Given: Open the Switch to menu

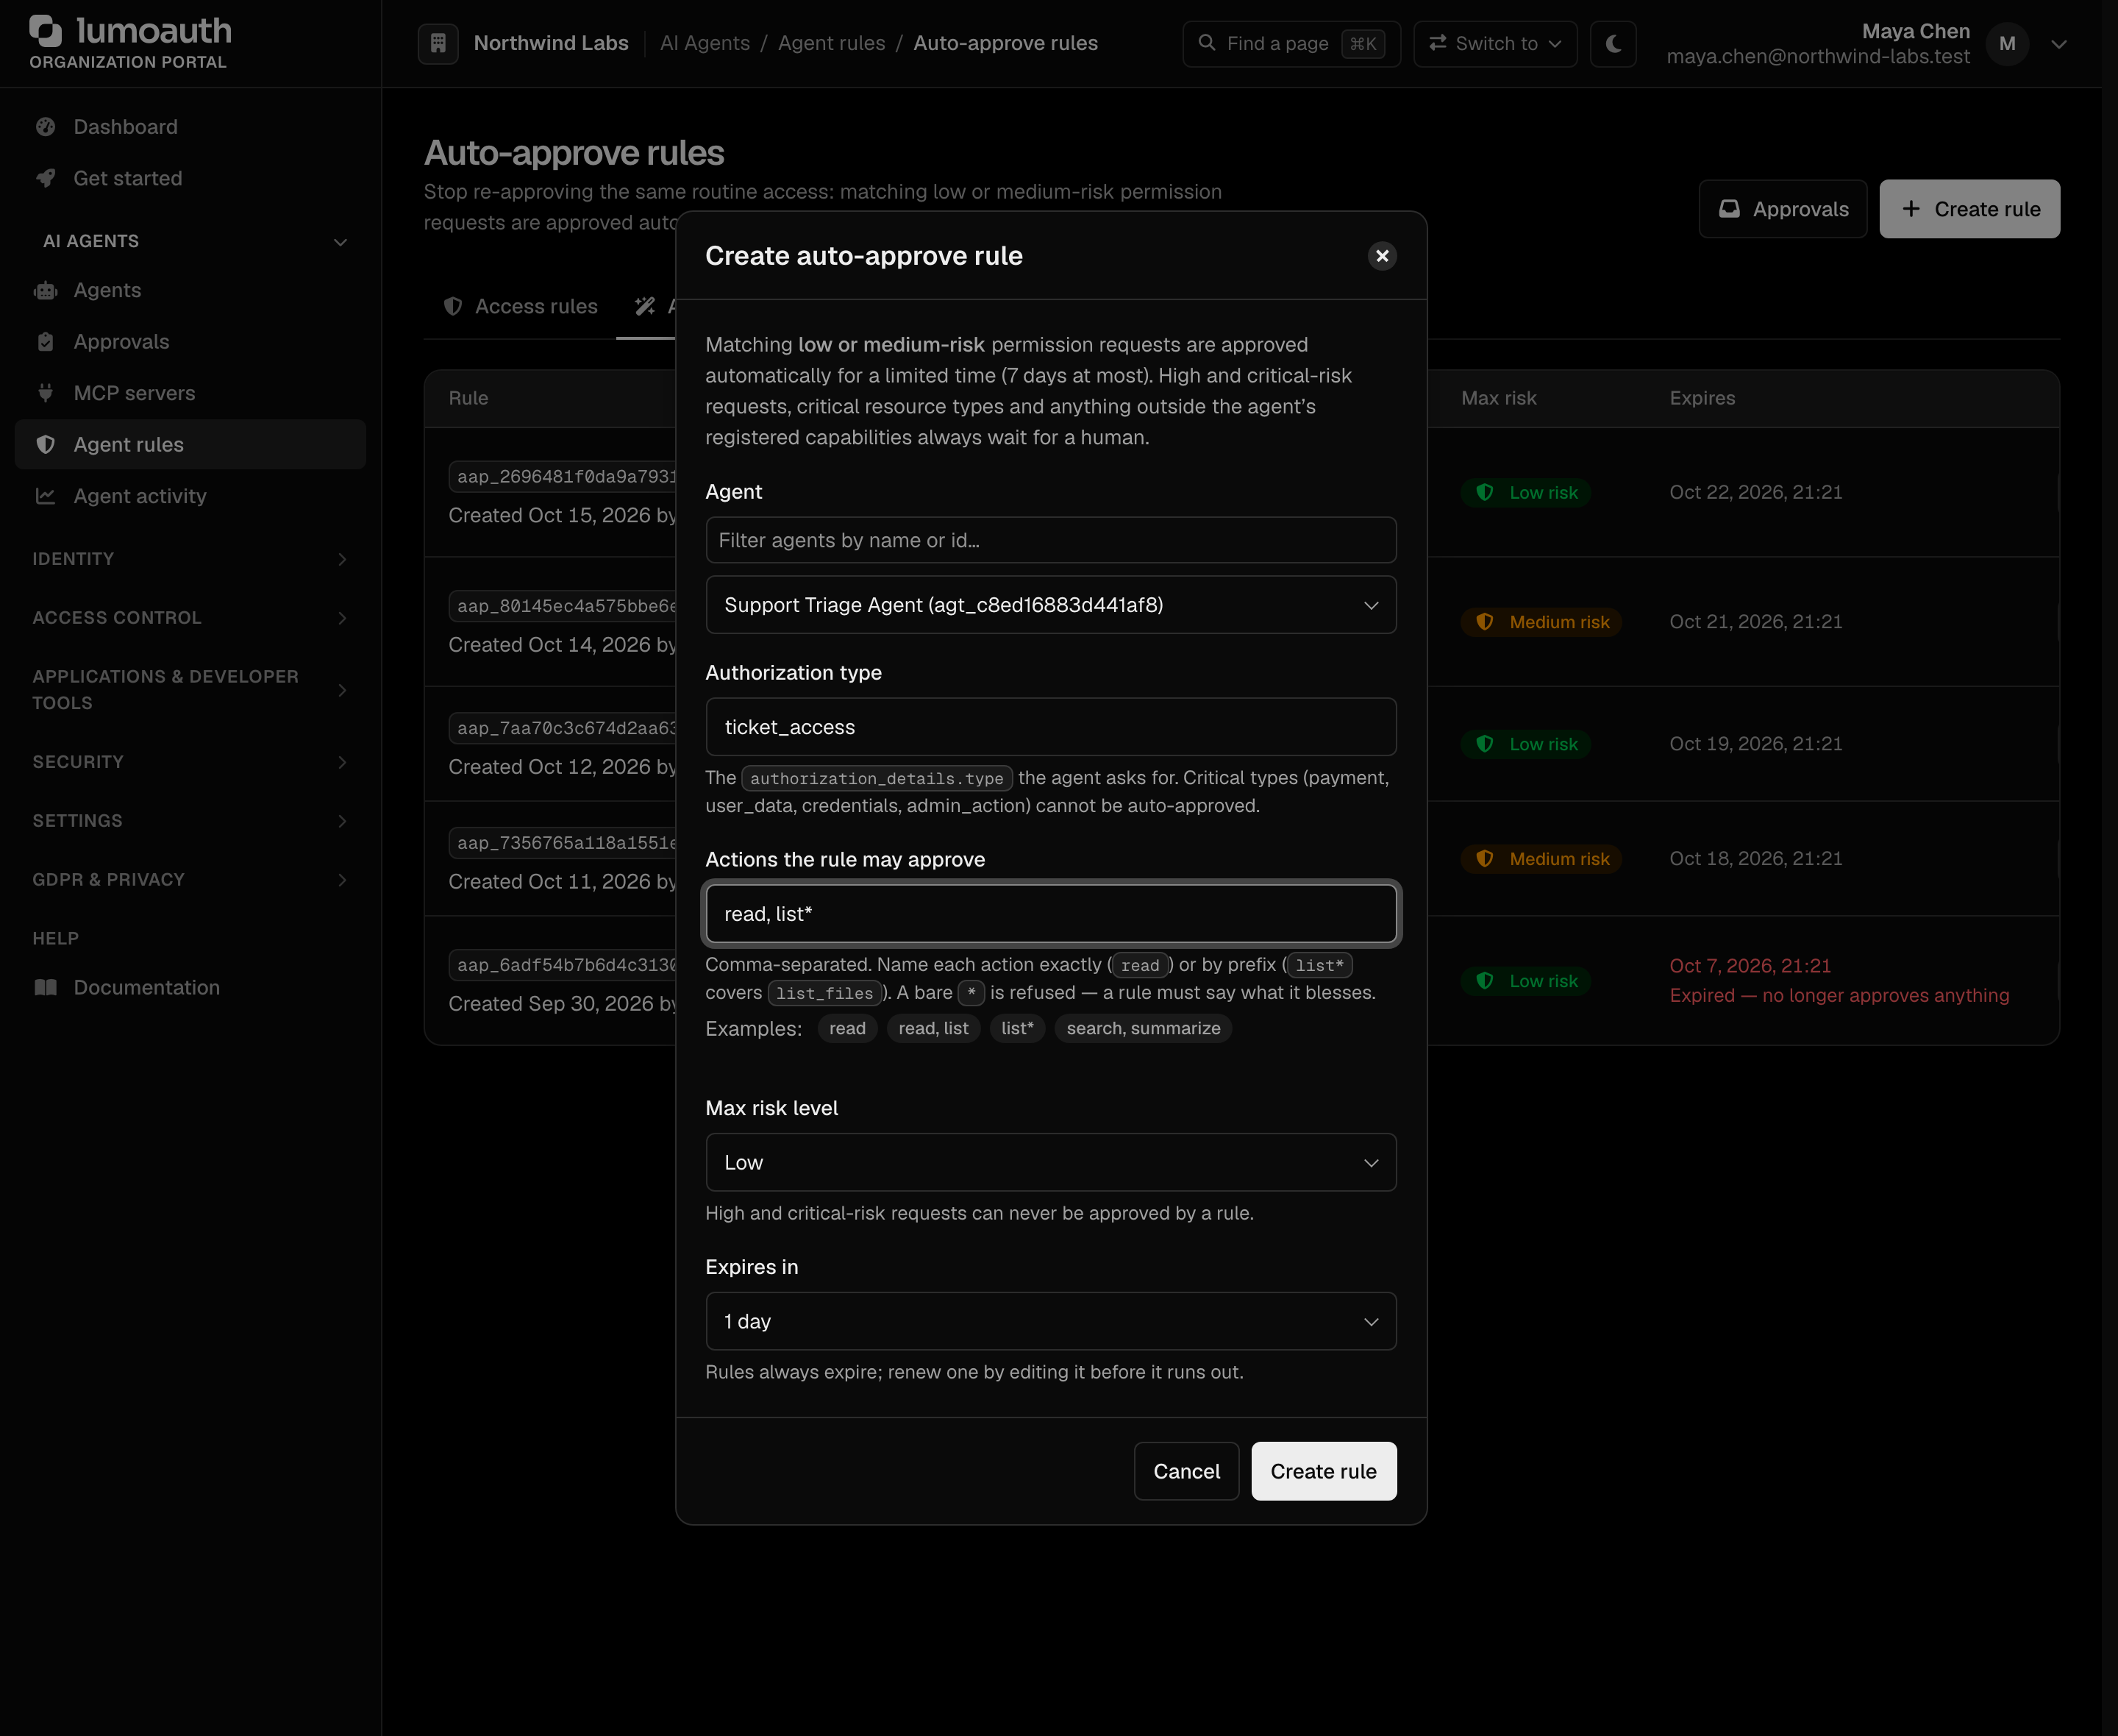Looking at the screenshot, I should [x=1494, y=43].
